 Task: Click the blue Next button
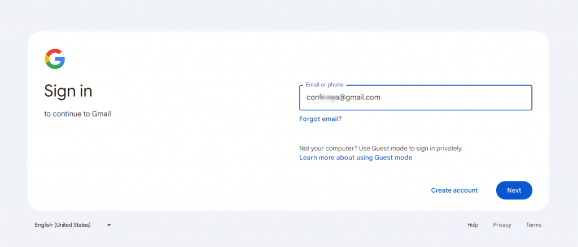click(x=514, y=190)
